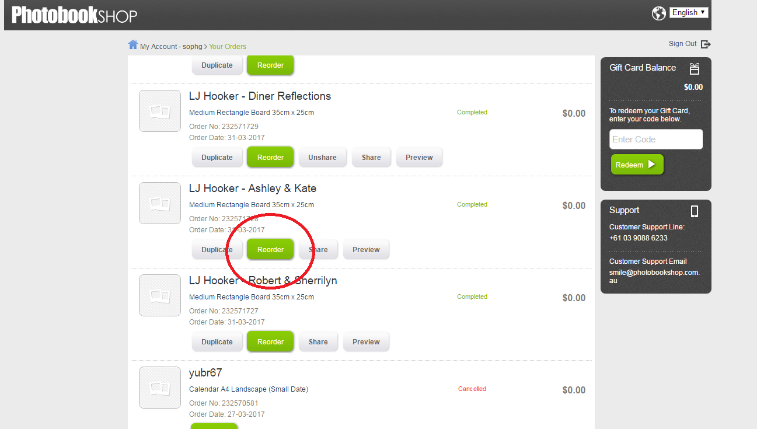757x429 pixels.
Task: Click Unshare for Diner Reflections order
Action: click(x=322, y=157)
